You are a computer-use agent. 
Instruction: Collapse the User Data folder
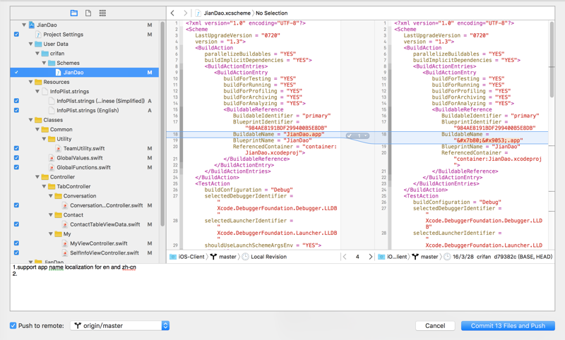pyautogui.click(x=30, y=44)
